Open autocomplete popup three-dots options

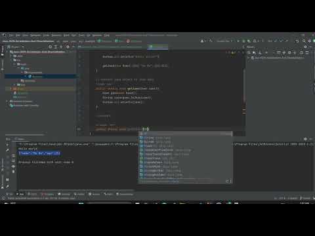(x=230, y=181)
